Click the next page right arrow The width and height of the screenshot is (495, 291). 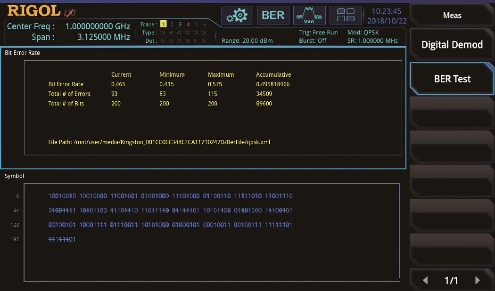(477, 280)
